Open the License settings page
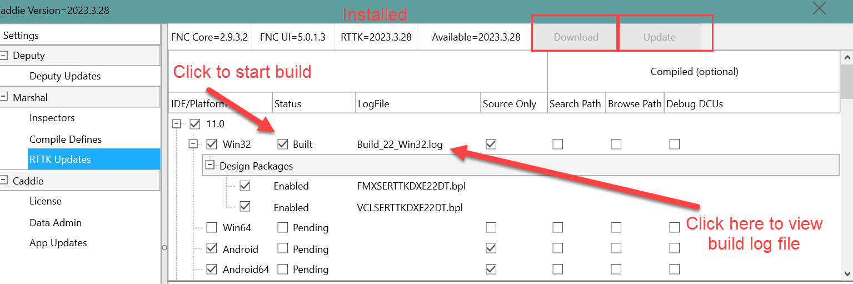The image size is (853, 284). coord(45,201)
